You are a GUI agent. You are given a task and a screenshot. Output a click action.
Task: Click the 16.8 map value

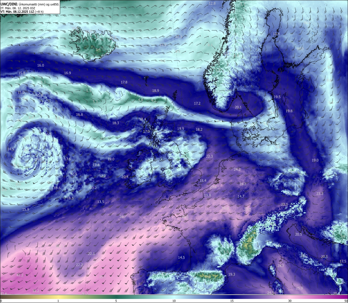(79, 114)
